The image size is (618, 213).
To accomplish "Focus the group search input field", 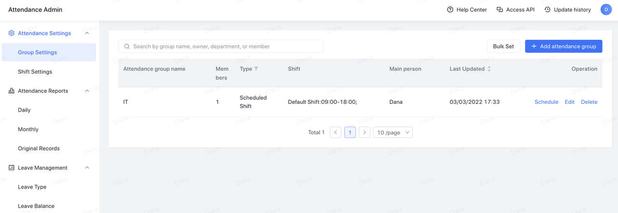I will tap(225, 47).
